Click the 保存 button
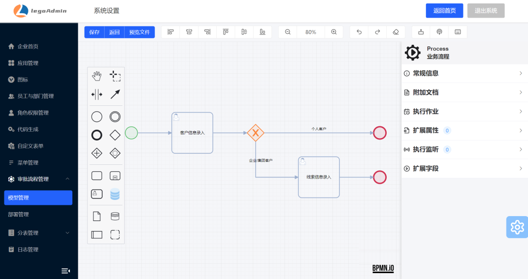 click(x=94, y=32)
